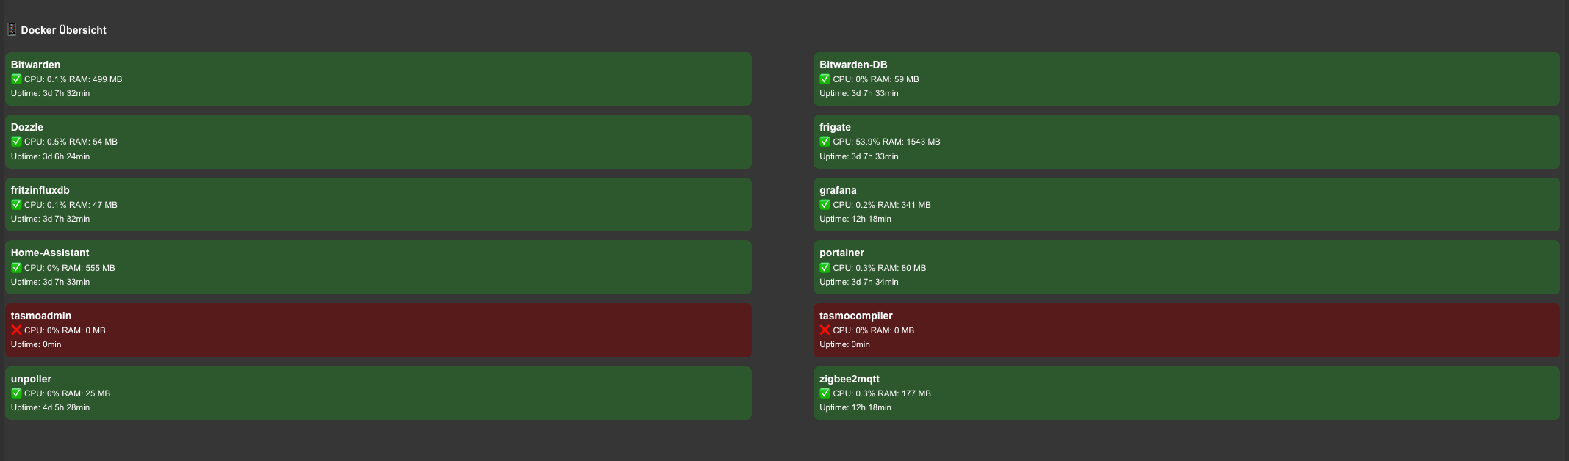Click the zigbee2mqtt uptime text
This screenshot has width=1569, height=461.
point(855,407)
